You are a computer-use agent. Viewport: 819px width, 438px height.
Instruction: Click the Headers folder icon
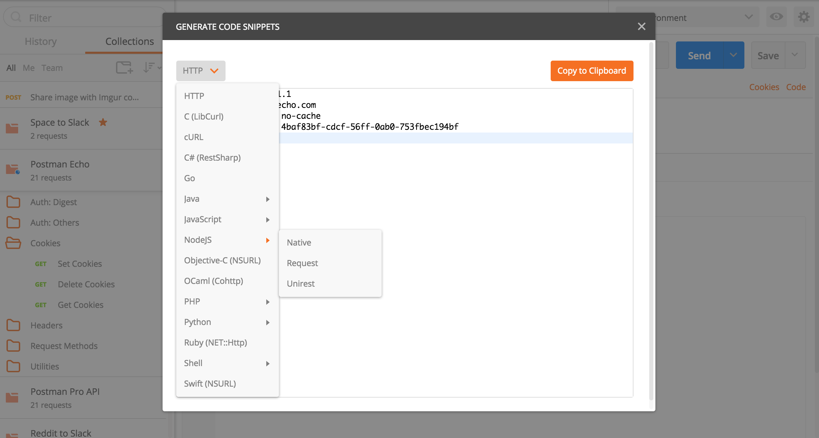13,325
